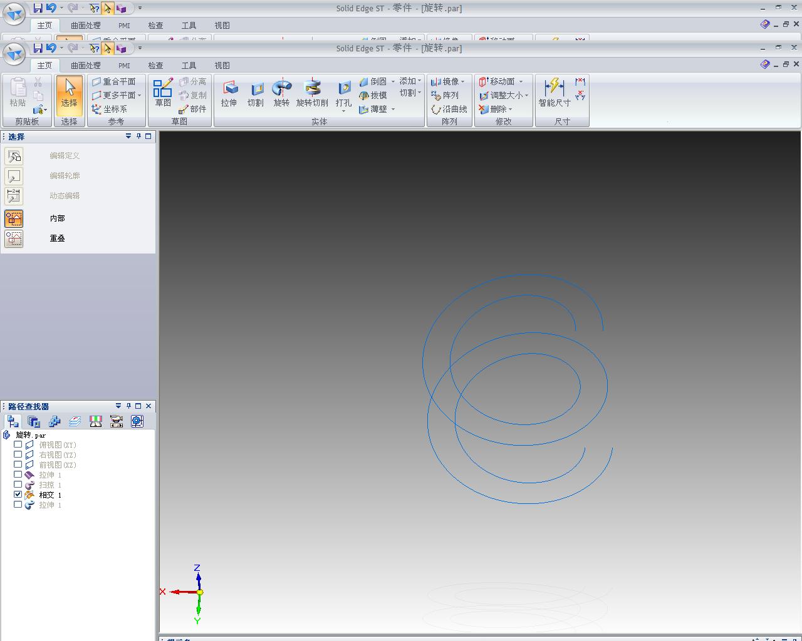Click the 粘贴 (Paste) clipboard icon
The image size is (802, 641).
(x=18, y=93)
